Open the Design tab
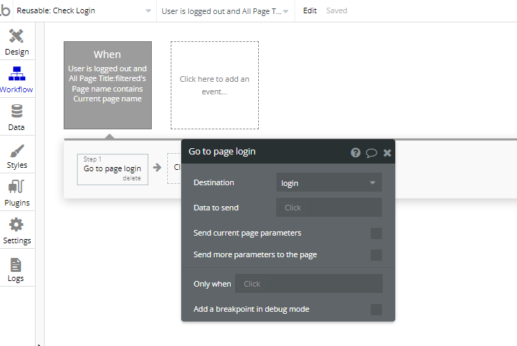517x346 pixels. 17,42
